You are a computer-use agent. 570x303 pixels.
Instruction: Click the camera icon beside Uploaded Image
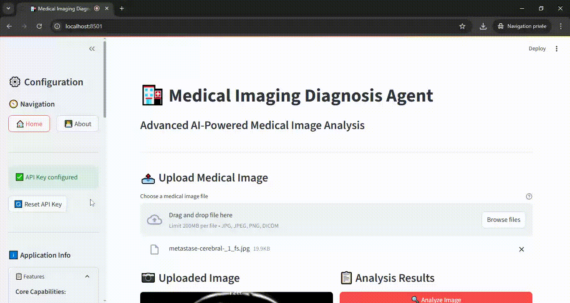(148, 278)
